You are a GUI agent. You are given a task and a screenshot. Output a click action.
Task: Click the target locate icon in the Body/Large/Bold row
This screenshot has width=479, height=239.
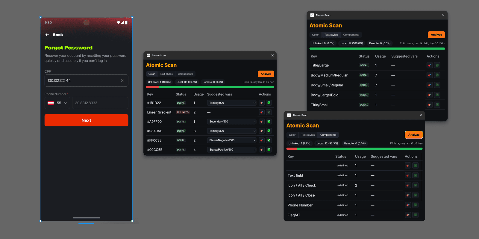[430, 95]
